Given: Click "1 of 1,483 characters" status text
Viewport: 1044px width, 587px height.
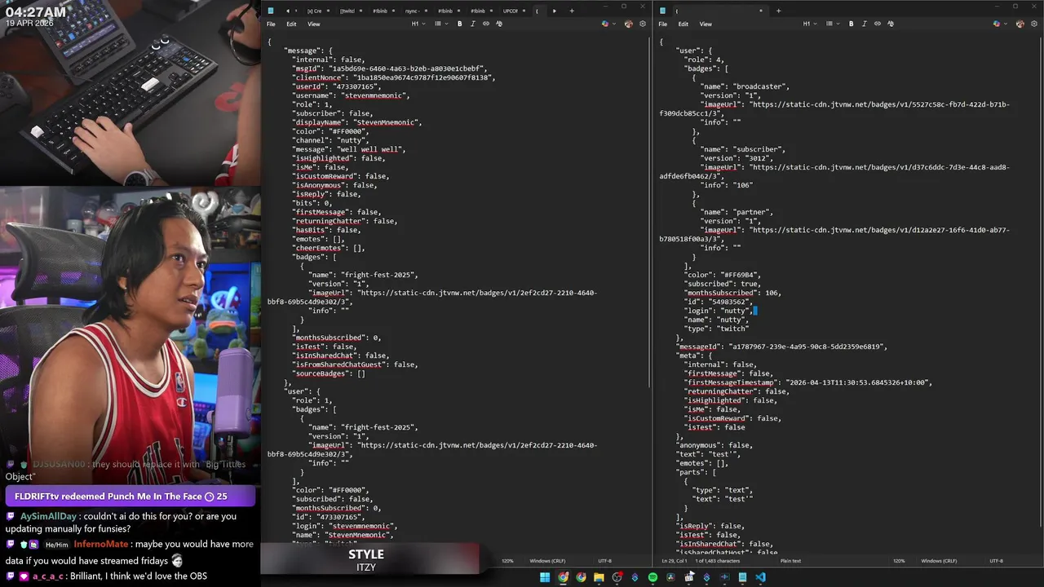Looking at the screenshot, I should tap(717, 561).
